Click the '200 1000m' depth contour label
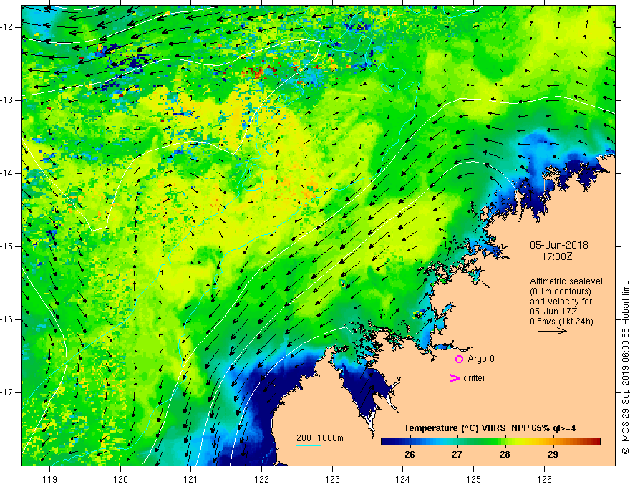The image size is (630, 487). (320, 438)
